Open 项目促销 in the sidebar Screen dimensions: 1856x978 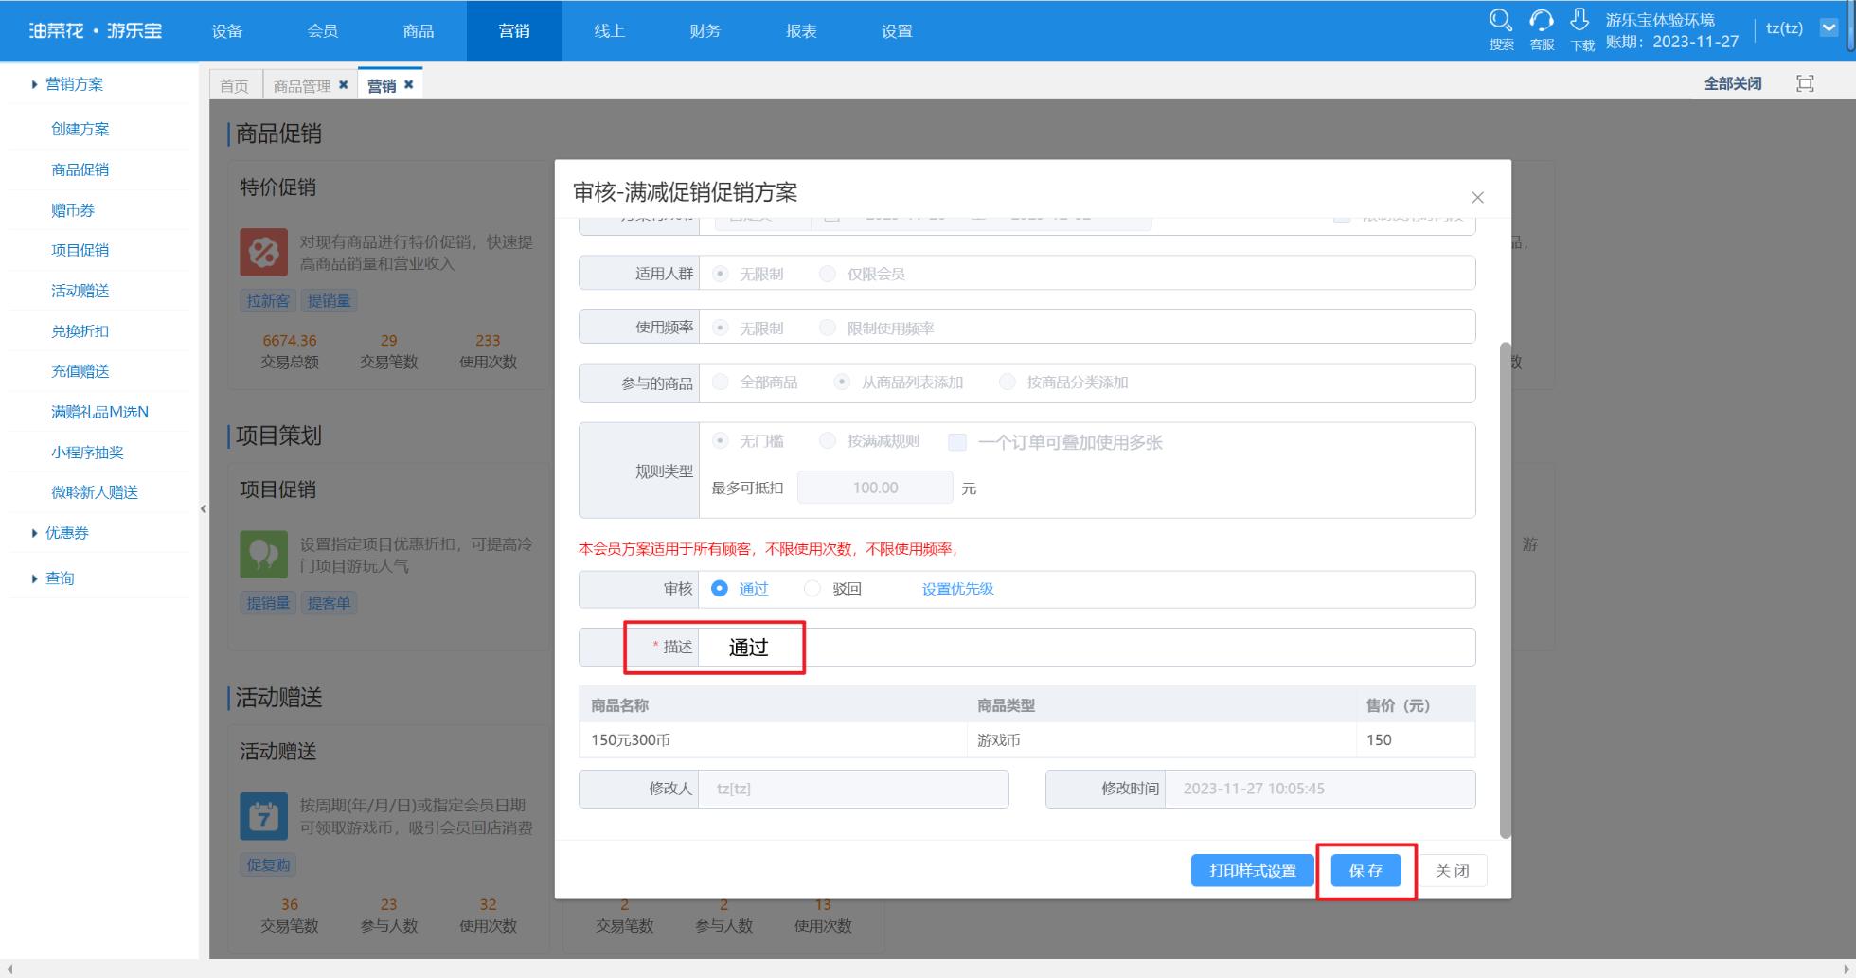click(x=80, y=250)
